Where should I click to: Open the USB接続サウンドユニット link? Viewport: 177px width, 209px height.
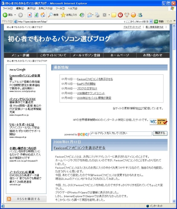click(91, 93)
